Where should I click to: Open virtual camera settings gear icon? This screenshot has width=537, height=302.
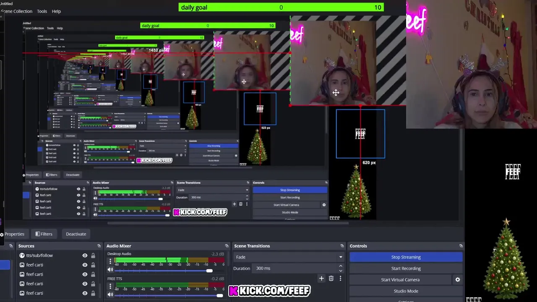(458, 280)
